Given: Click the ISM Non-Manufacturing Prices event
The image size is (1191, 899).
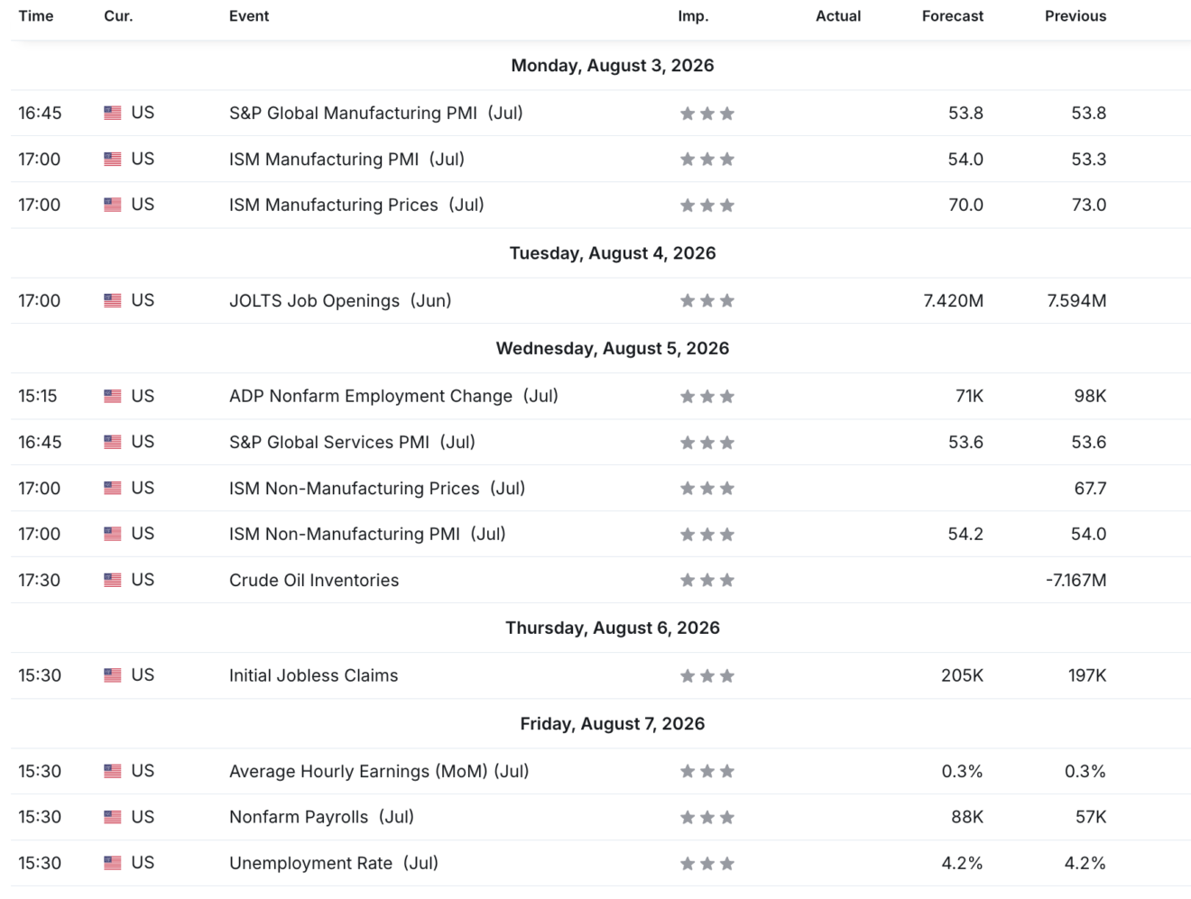Looking at the screenshot, I should pyautogui.click(x=377, y=488).
